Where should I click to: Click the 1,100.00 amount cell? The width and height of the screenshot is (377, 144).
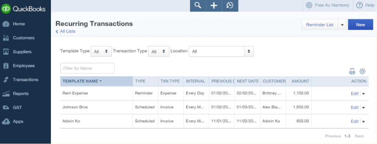pyautogui.click(x=301, y=93)
